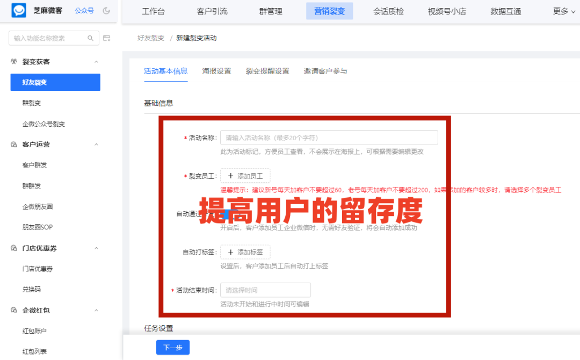Open the 更多 dropdown menu
The width and height of the screenshot is (580, 360).
[560, 11]
